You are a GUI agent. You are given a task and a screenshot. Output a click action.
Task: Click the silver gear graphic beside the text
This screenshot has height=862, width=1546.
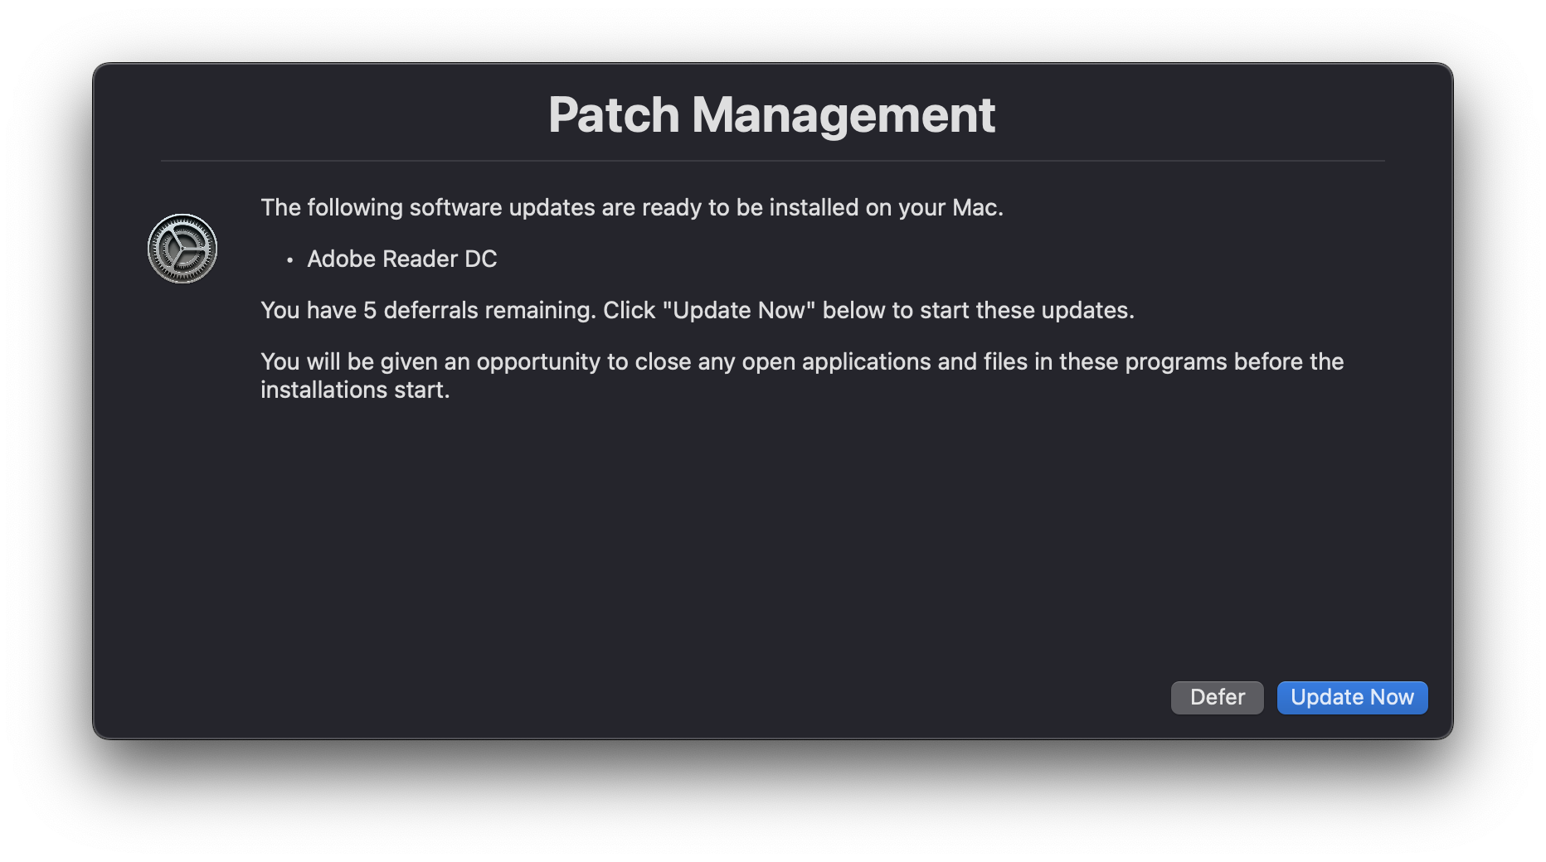(x=184, y=247)
